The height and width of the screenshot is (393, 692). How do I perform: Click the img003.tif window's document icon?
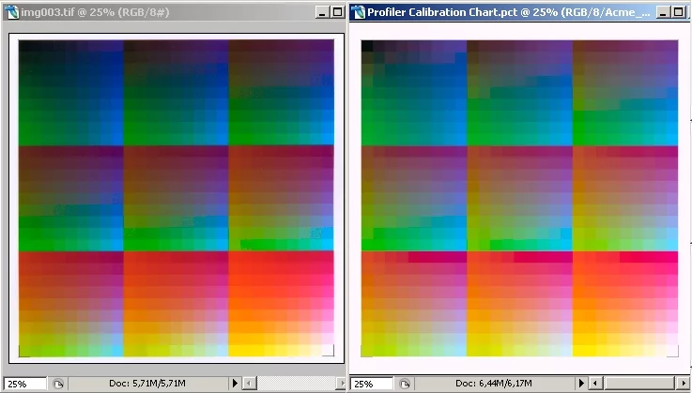[x=12, y=12]
